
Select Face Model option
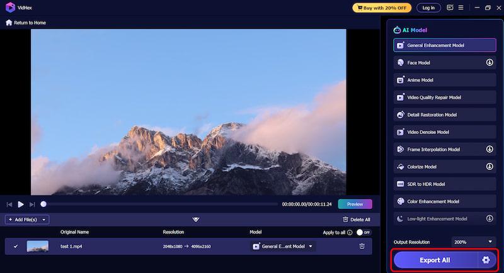pyautogui.click(x=445, y=62)
